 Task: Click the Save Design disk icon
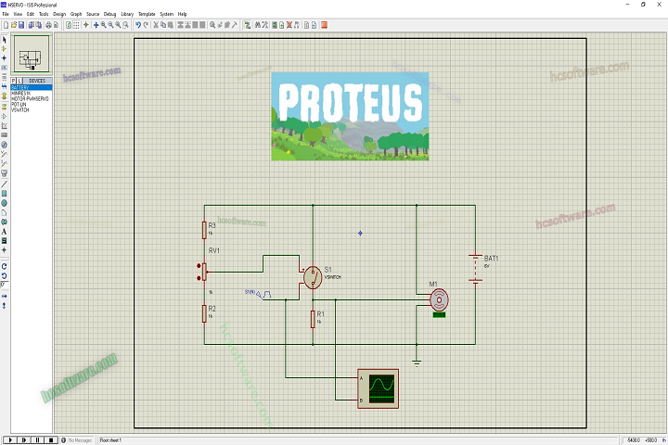click(x=20, y=25)
